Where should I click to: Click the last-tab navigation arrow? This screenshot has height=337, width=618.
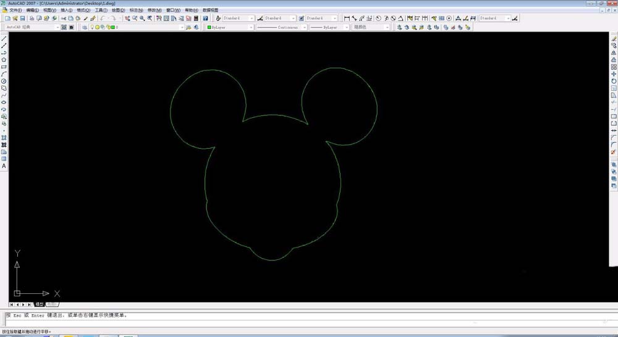coord(30,305)
